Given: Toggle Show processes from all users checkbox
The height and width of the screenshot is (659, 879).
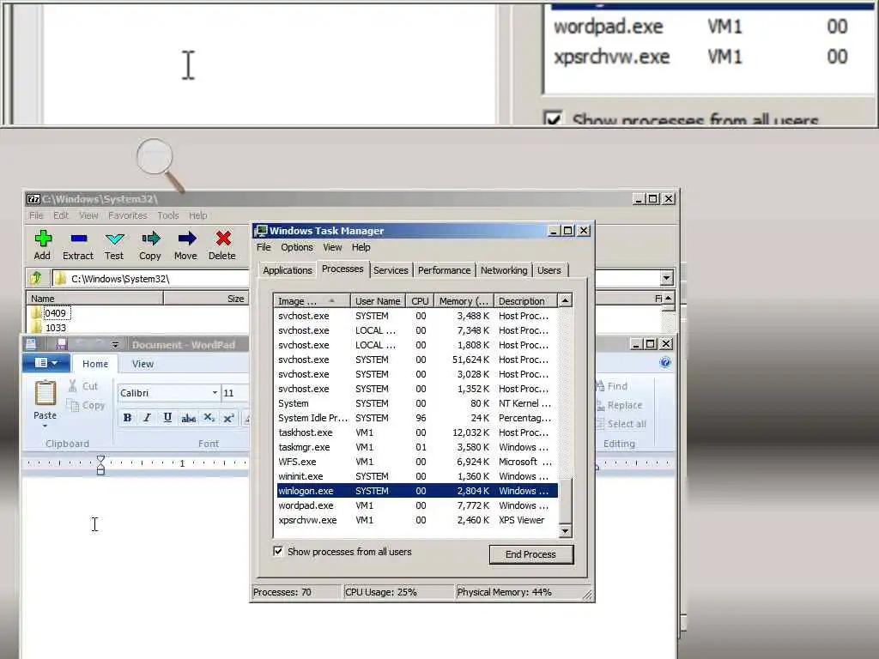Looking at the screenshot, I should [x=278, y=552].
